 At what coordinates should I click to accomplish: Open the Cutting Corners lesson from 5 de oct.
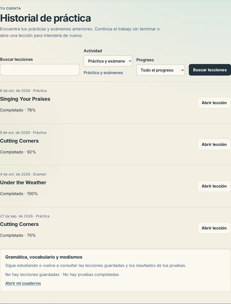point(214,144)
